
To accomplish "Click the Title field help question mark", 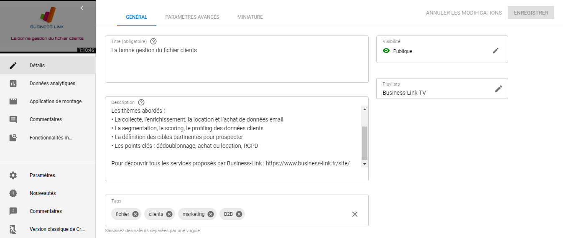I will [153, 41].
